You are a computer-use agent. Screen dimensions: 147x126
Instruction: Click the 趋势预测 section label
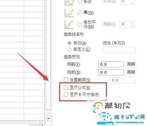tap(72, 57)
